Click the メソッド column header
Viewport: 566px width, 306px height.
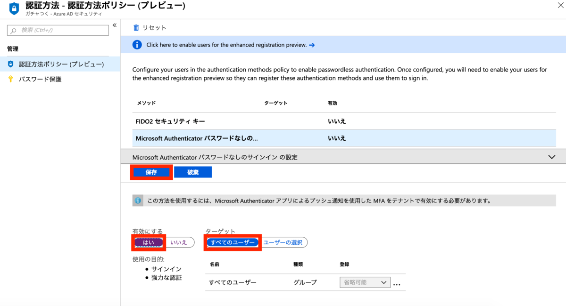[146, 103]
